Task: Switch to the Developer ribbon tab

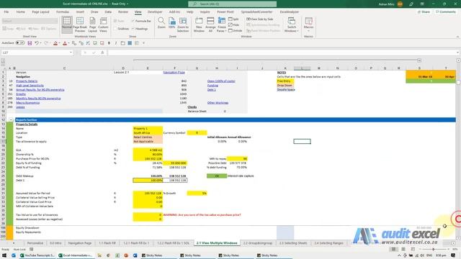Action: click(155, 12)
